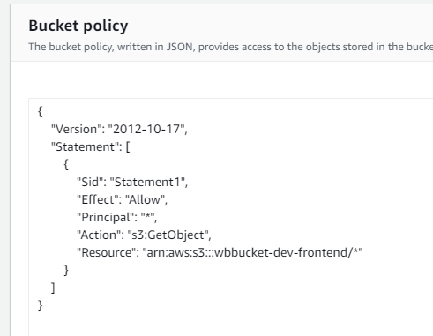This screenshot has width=433, height=336.
Task: Click the statement object's closing curly brace
Action: [x=66, y=270]
